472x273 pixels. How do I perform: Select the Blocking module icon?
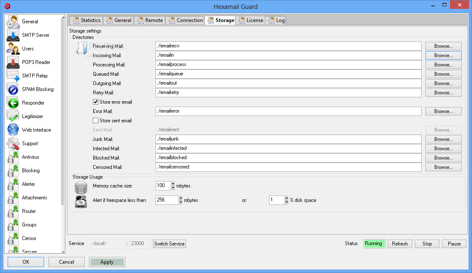click(x=13, y=171)
